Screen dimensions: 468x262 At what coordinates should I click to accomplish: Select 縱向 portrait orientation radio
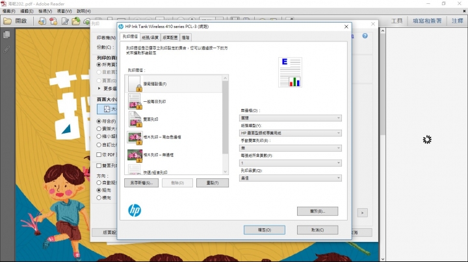click(99, 190)
